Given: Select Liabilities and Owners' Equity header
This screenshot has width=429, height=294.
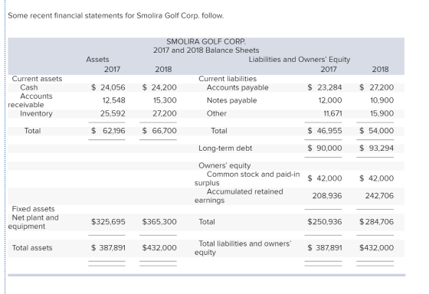Looking at the screenshot, I should (x=300, y=60).
